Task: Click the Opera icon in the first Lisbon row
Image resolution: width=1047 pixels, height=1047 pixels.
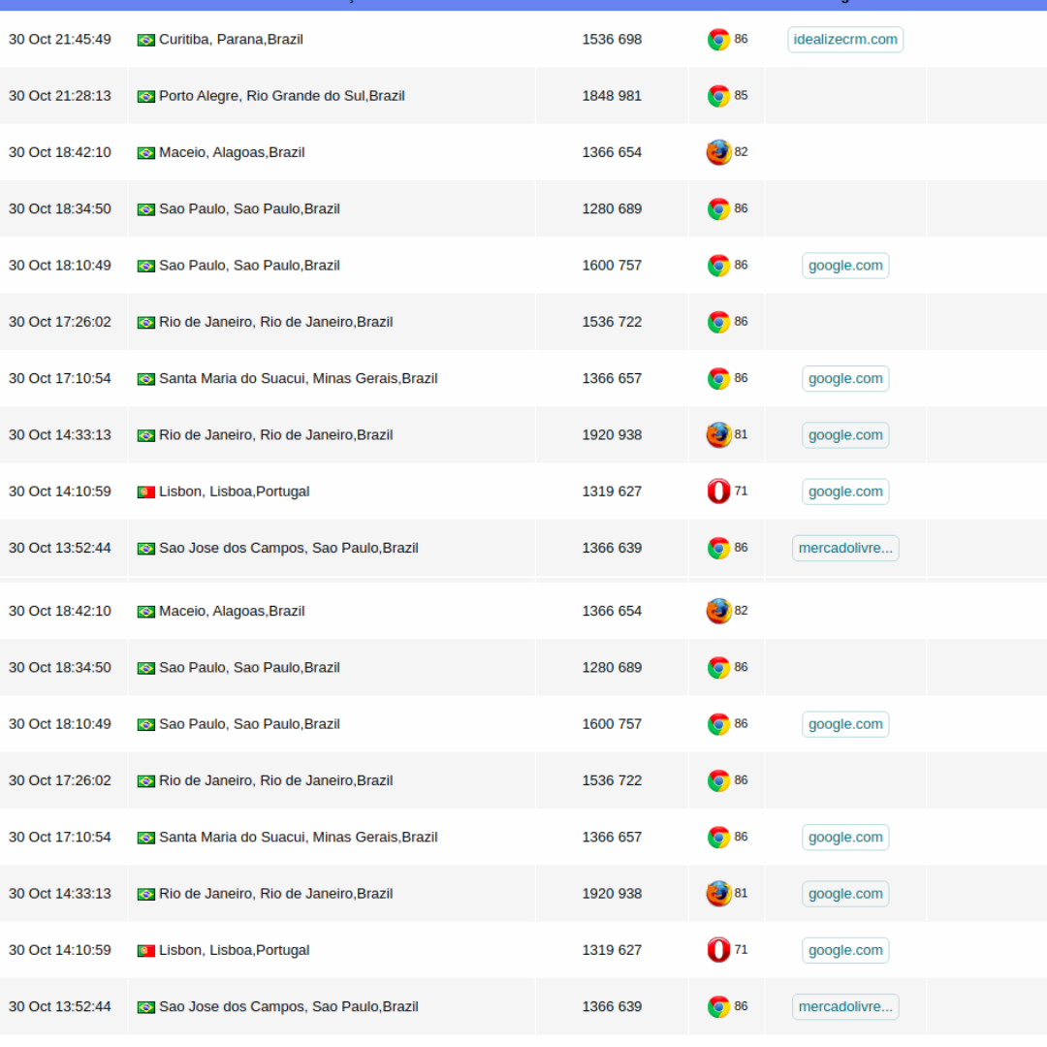Action: point(718,492)
